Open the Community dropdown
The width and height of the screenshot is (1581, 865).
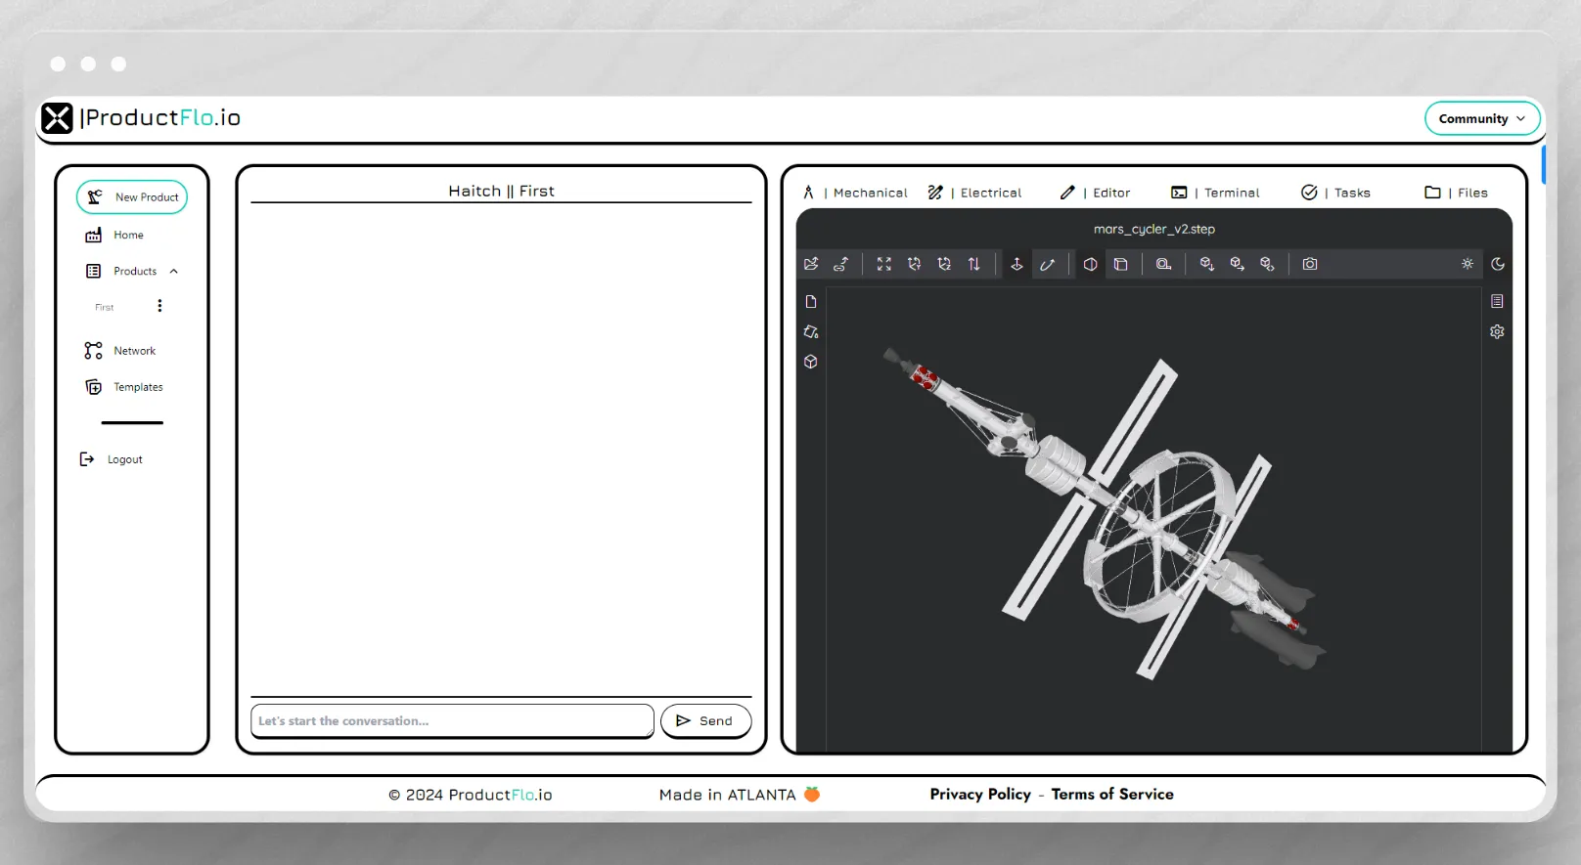click(x=1481, y=118)
